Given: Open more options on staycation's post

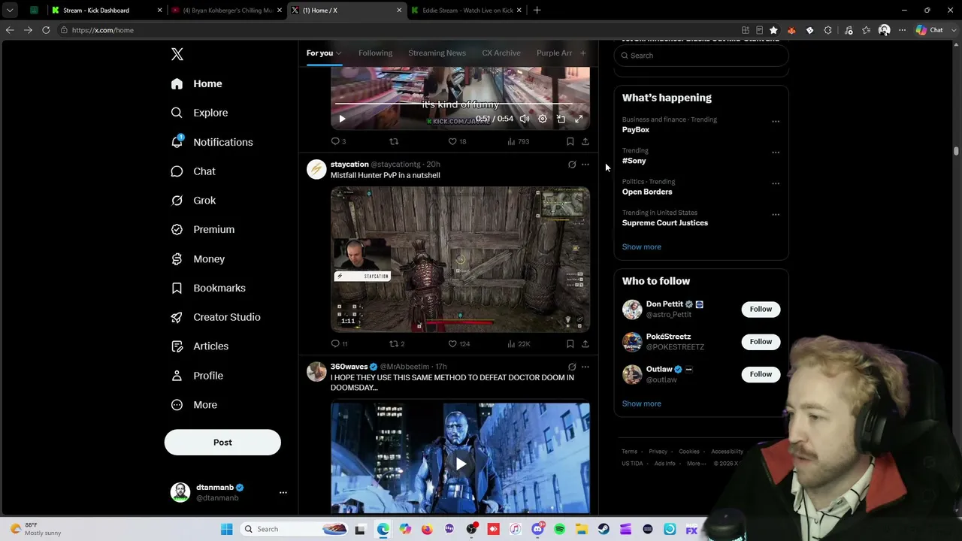Looking at the screenshot, I should click(x=585, y=165).
